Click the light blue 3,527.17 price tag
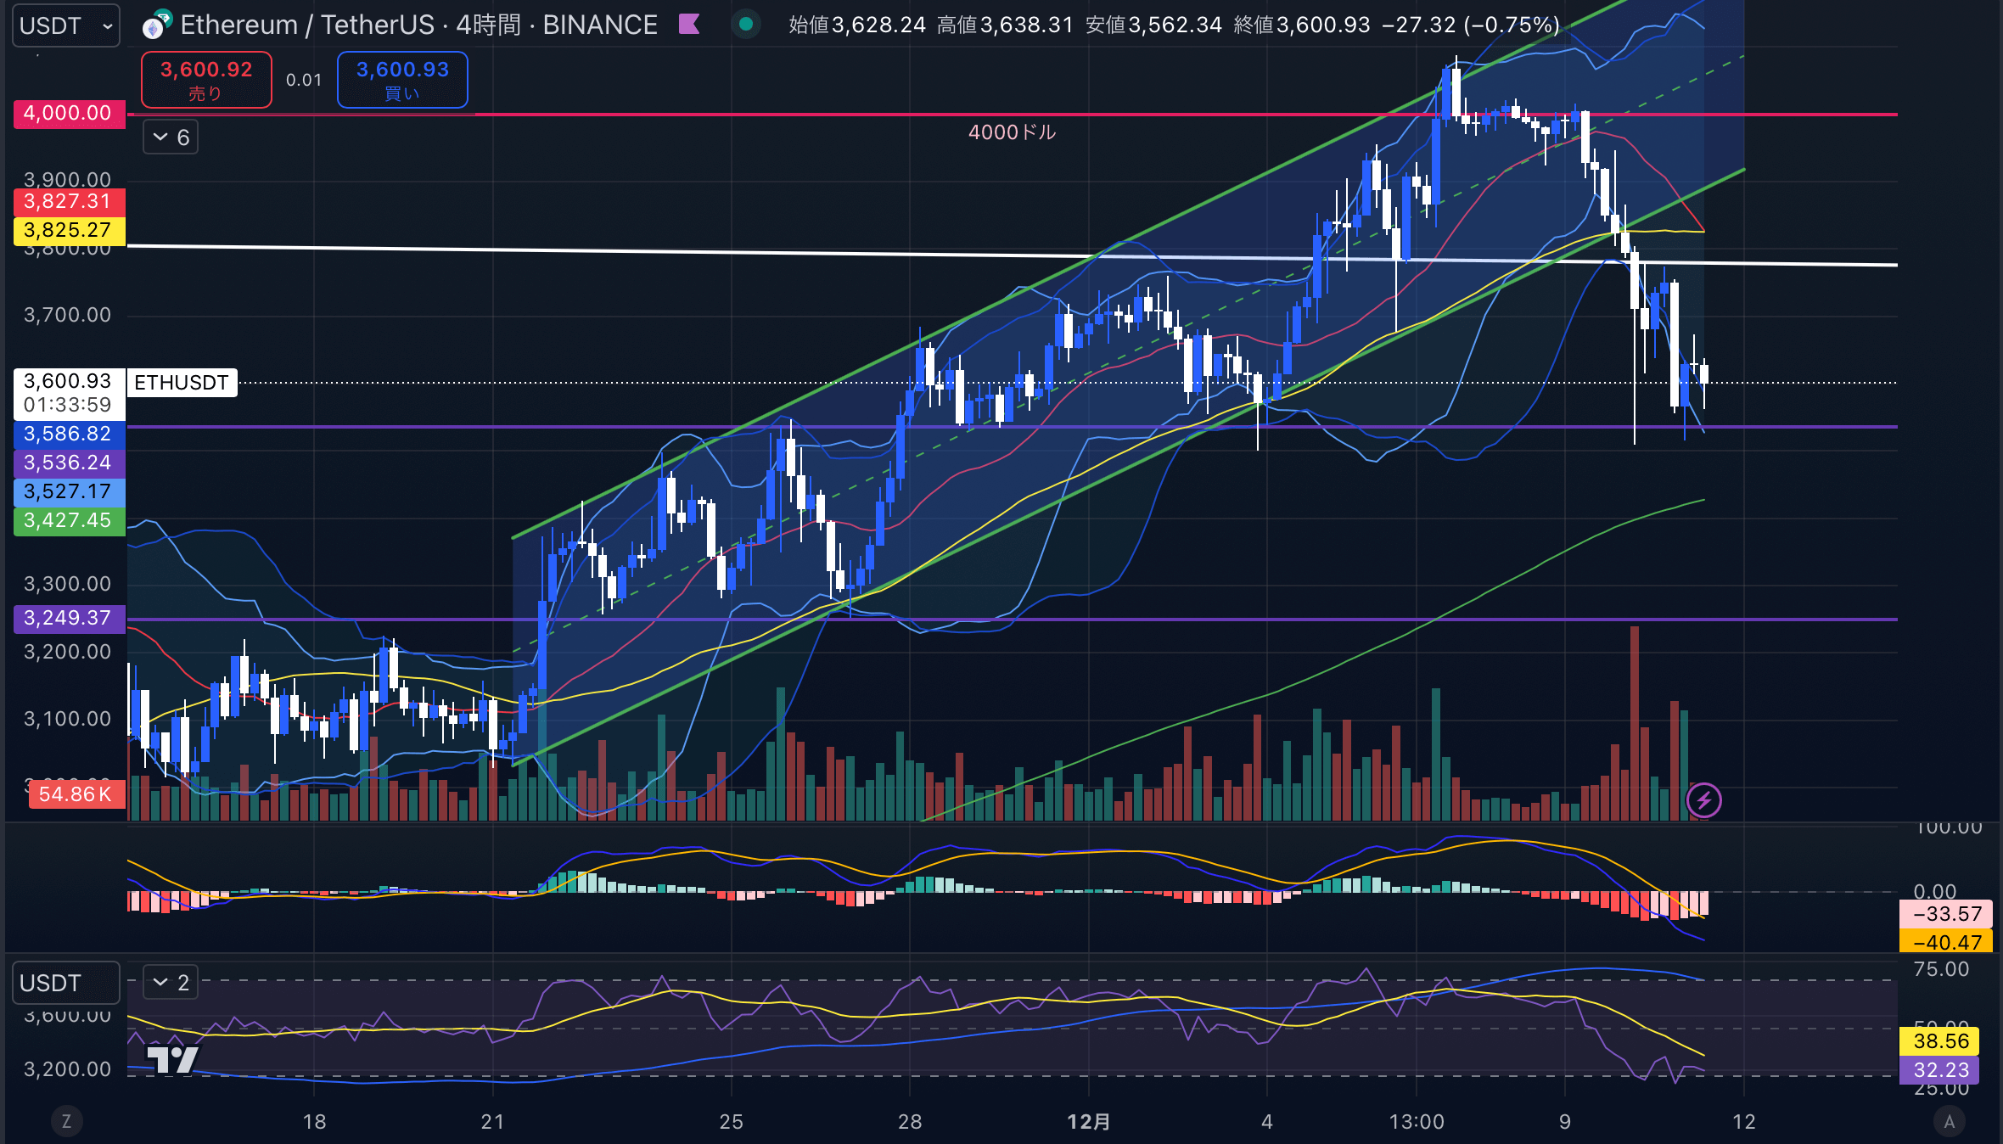The image size is (2003, 1144). 69,492
